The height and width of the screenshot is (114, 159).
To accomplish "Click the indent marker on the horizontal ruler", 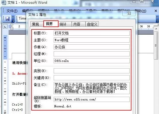I will pyautogui.click(x=12, y=27).
